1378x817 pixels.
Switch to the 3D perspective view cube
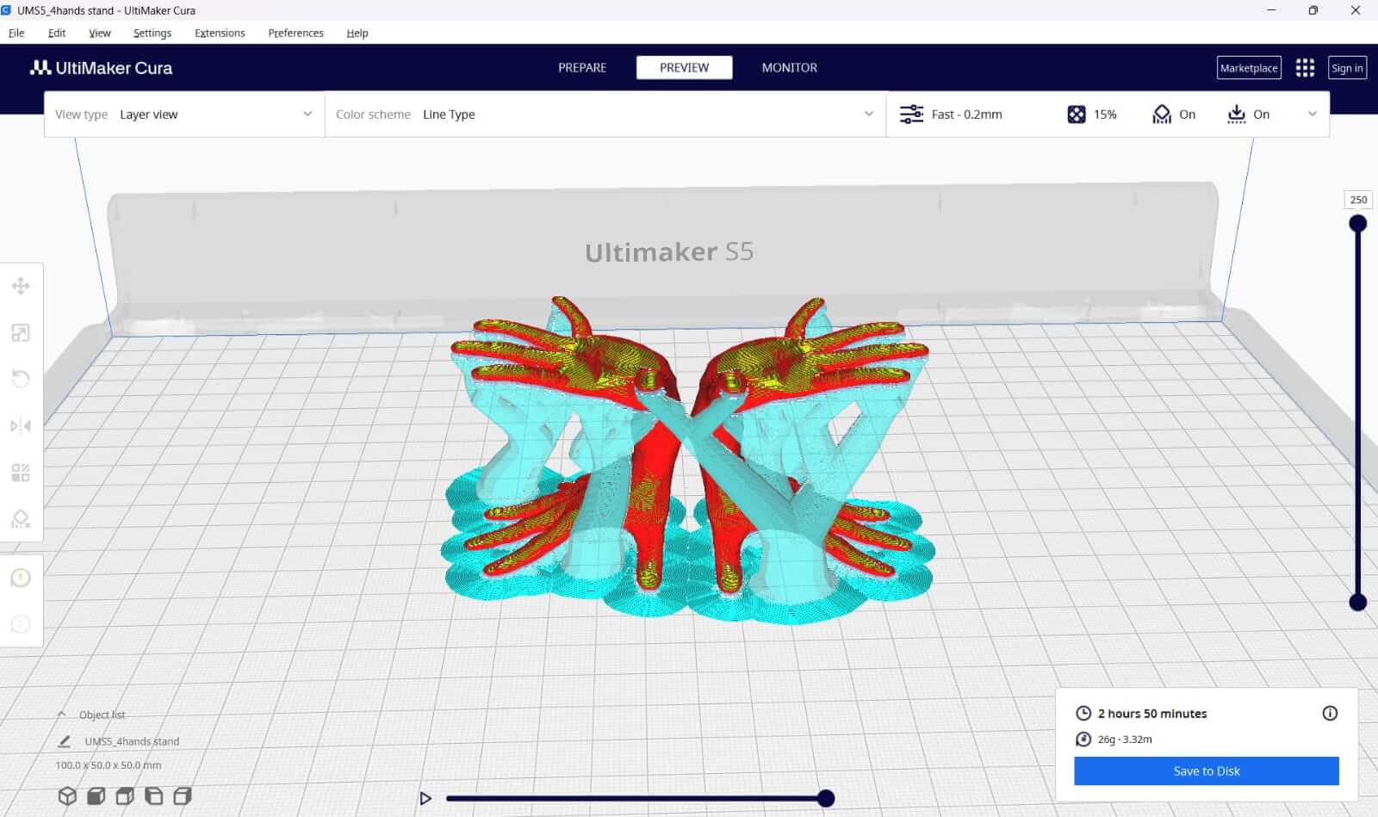[x=67, y=796]
